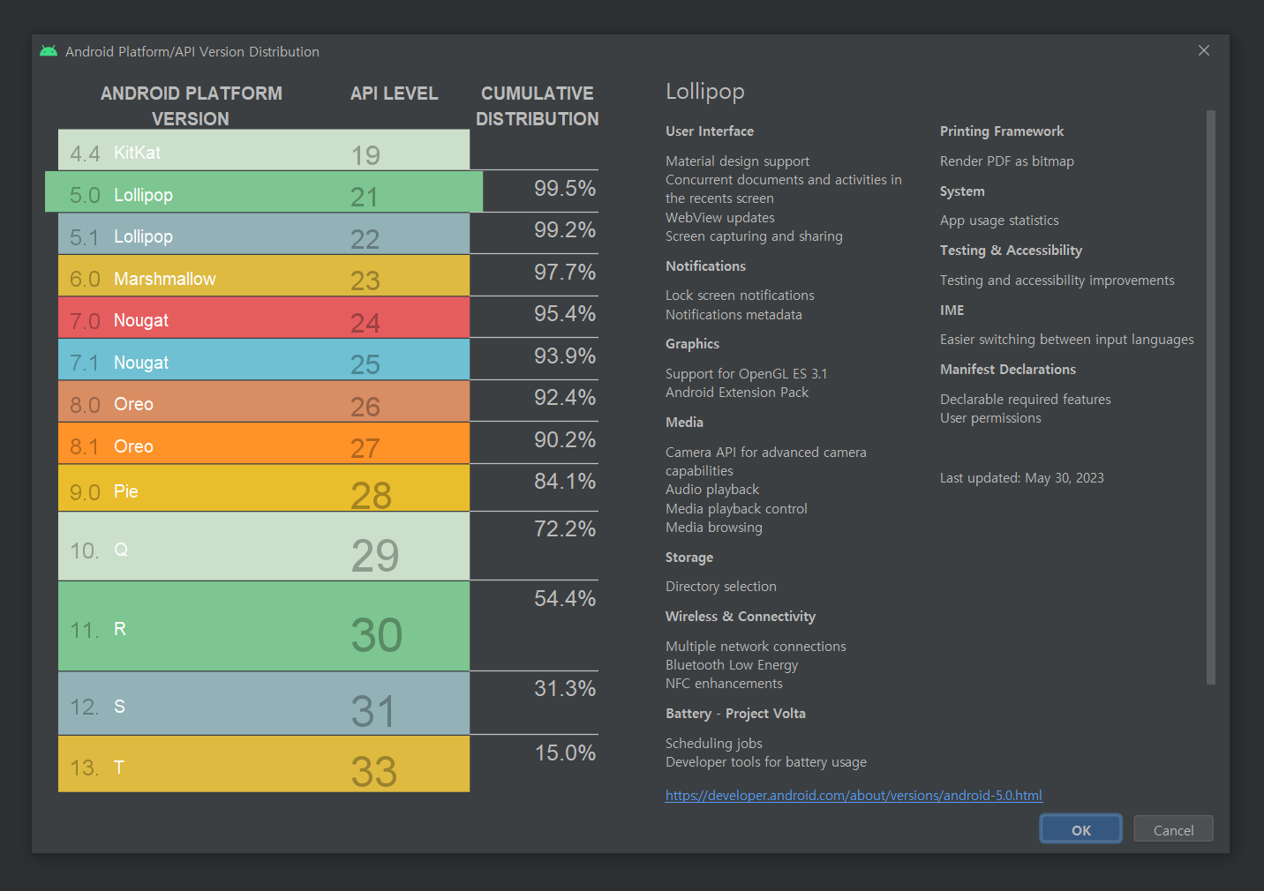This screenshot has height=891, width=1264.
Task: Click the 84.1% distribution value
Action: pyautogui.click(x=565, y=481)
